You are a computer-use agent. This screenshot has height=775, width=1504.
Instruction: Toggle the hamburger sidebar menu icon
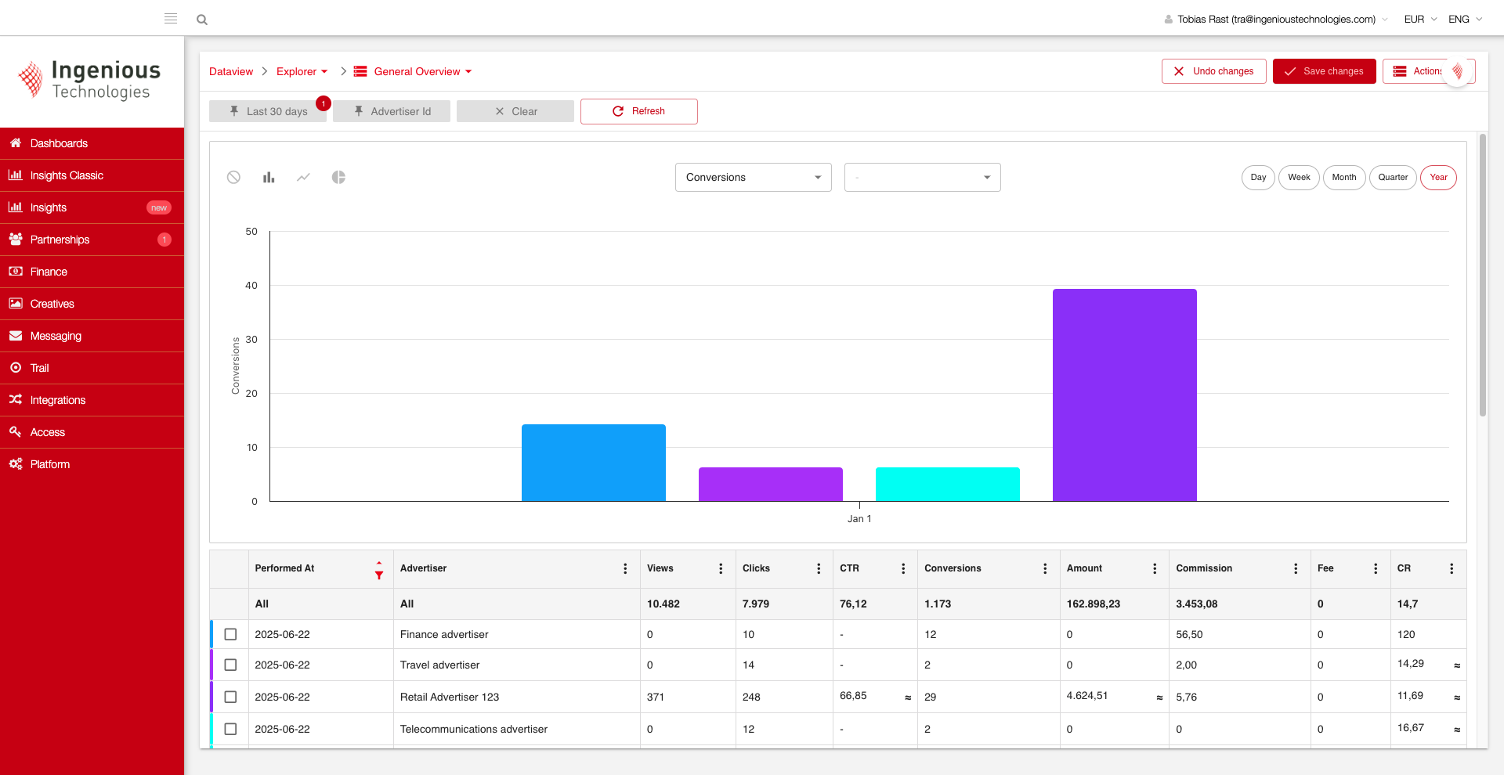click(171, 19)
